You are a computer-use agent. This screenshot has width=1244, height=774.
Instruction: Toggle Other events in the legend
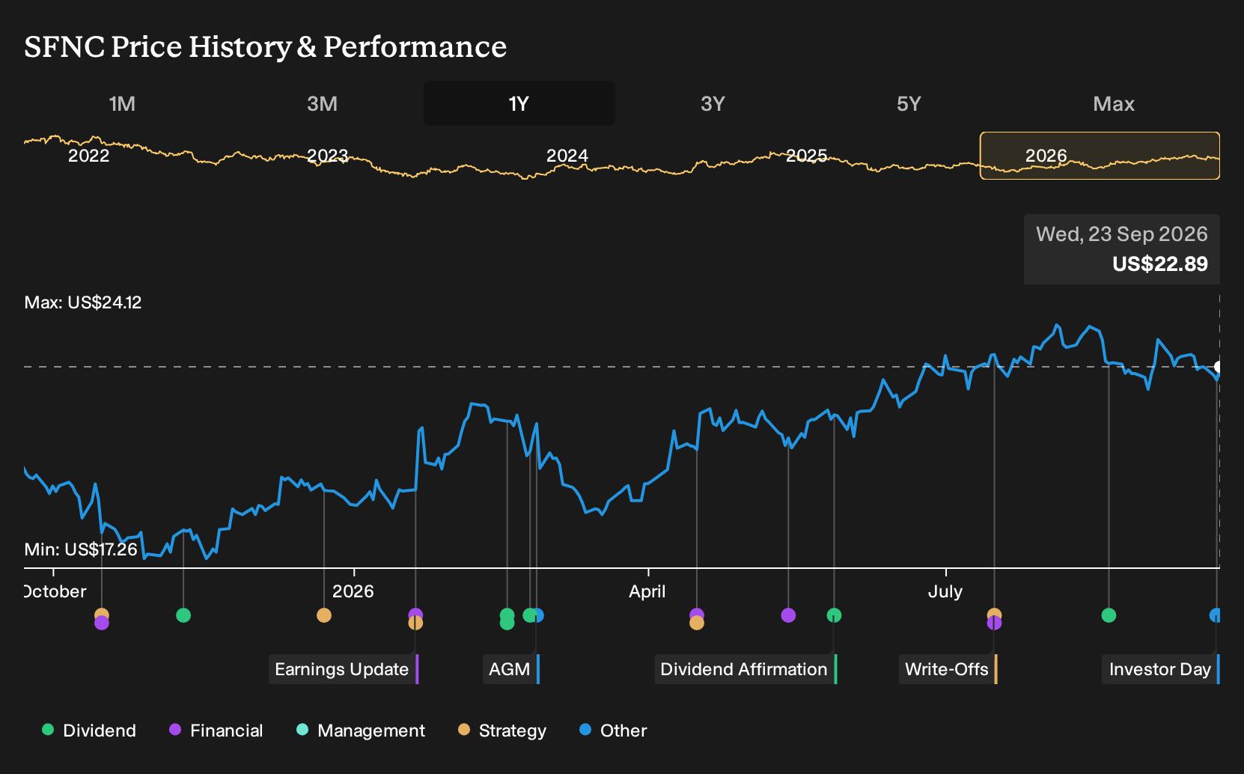[613, 731]
